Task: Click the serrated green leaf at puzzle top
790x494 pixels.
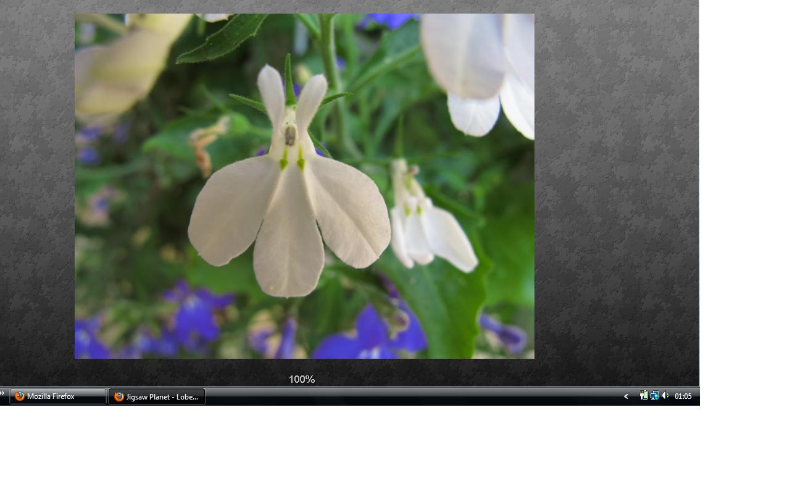Action: [x=223, y=38]
